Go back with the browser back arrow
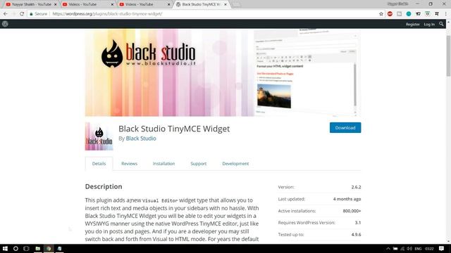The image size is (451, 253). click(6, 14)
